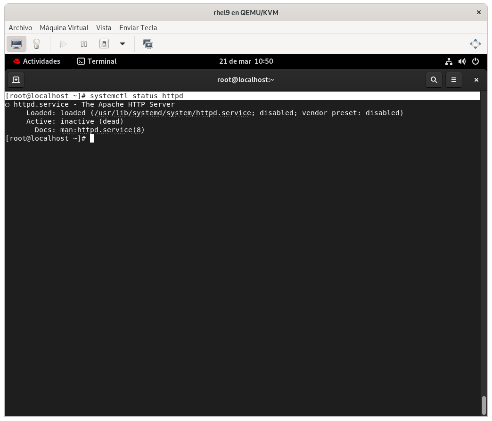Click the Run virtual machine play button

(63, 44)
